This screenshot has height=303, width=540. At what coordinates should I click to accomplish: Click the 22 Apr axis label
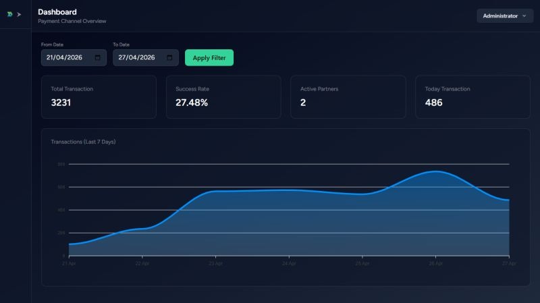coord(142,263)
